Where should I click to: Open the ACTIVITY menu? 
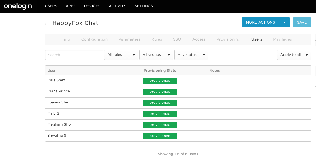[118, 6]
